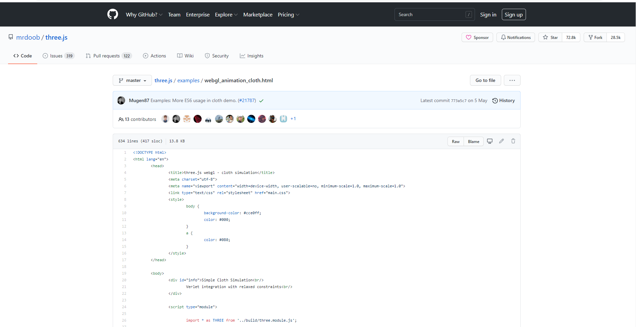Click the '<script type="module">' code line
Viewport: 636px width, 327px height.
[x=193, y=307]
